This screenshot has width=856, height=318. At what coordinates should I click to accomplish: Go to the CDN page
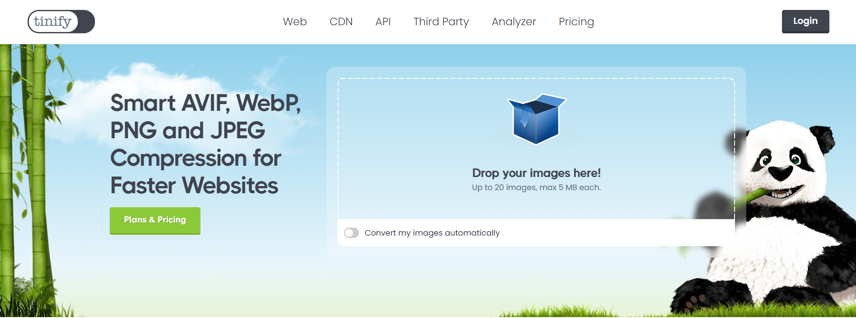341,22
